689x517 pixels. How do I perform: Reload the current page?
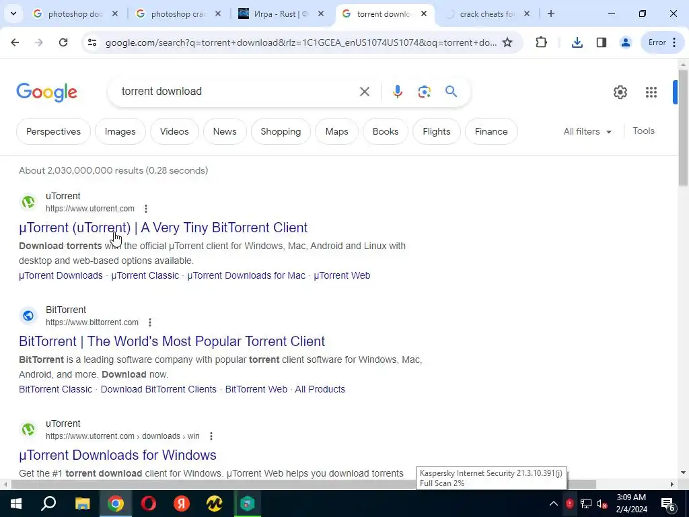63,42
